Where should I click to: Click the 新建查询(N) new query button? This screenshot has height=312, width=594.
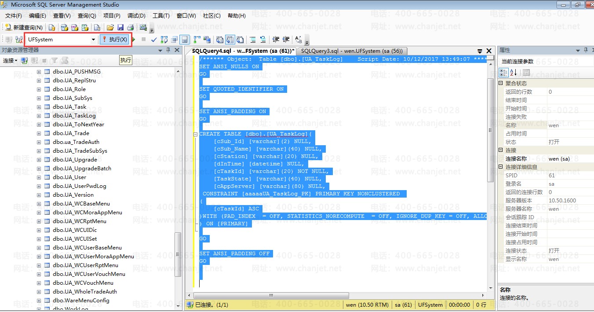click(x=24, y=28)
